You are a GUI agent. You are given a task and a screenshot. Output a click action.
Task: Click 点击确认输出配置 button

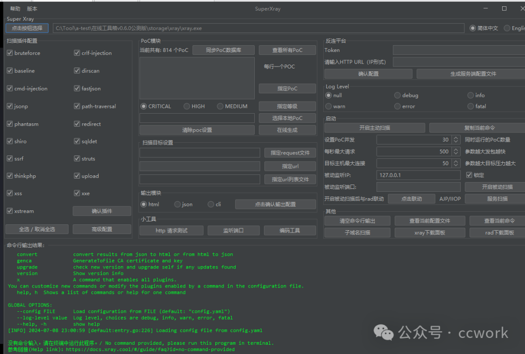[x=276, y=204]
